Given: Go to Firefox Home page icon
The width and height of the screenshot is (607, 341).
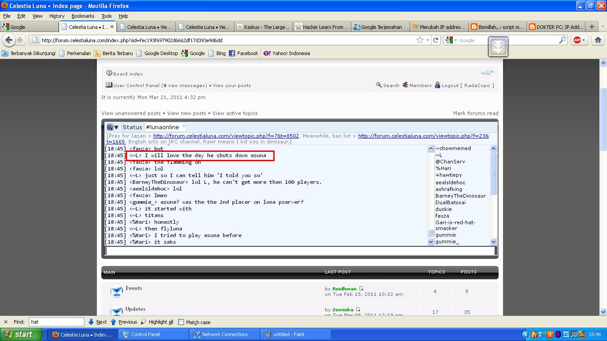Looking at the screenshot, I should [x=598, y=40].
